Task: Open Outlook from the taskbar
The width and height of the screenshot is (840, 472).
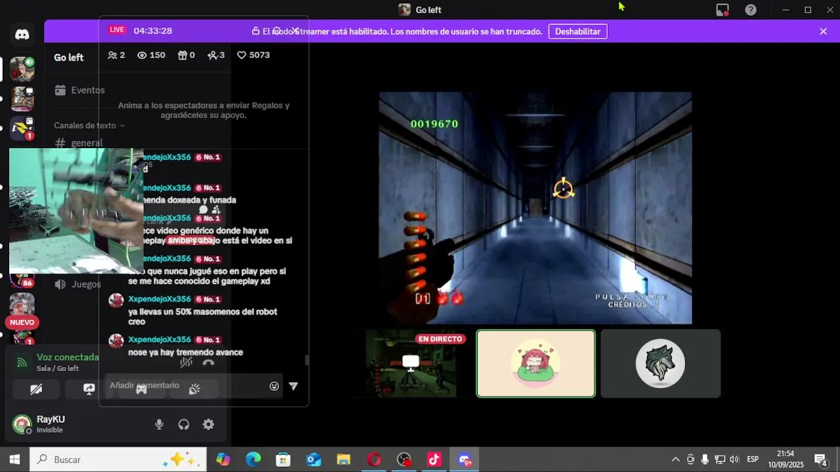Action: (314, 460)
